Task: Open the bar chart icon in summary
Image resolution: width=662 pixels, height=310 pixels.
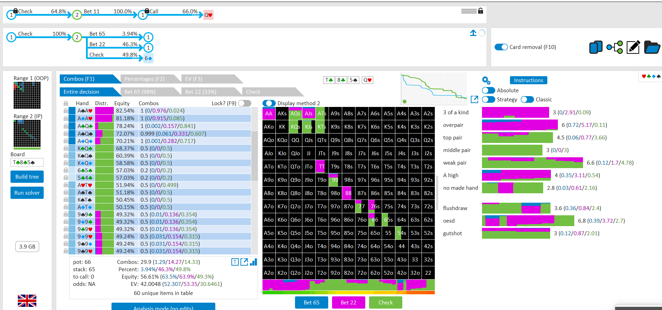Action: click(x=253, y=262)
